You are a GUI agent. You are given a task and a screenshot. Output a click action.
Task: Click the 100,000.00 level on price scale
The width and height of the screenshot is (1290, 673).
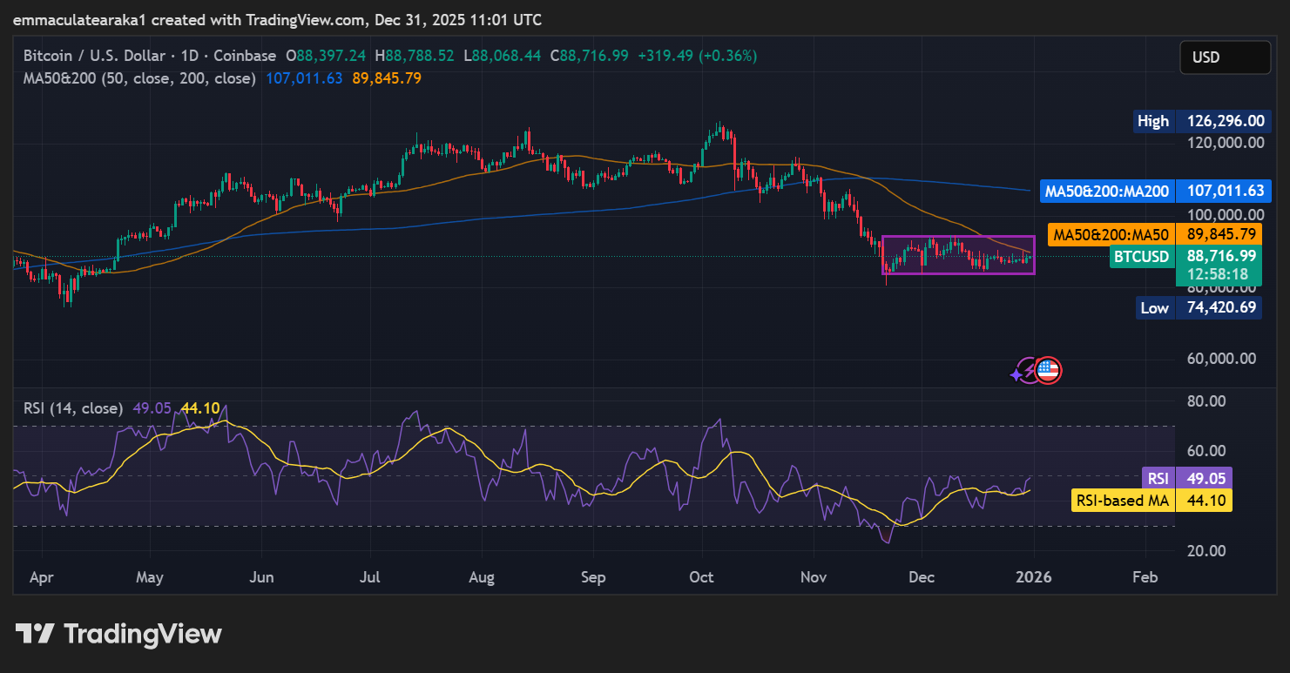1224,215
